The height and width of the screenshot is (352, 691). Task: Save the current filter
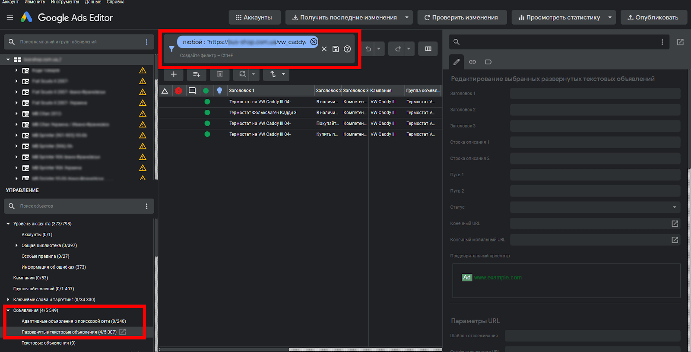click(336, 49)
